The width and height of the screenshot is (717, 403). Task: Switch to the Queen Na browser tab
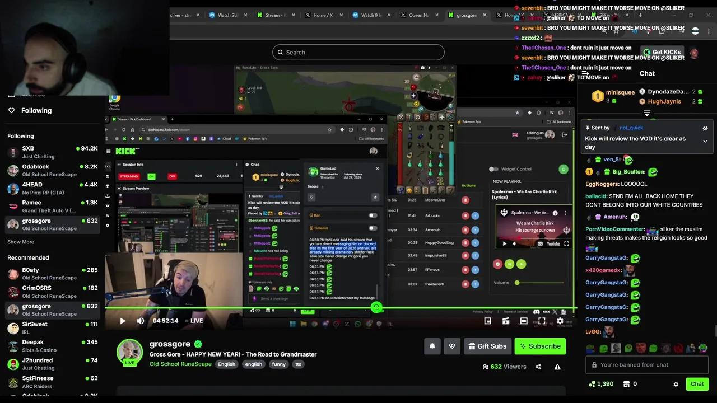[x=419, y=15]
